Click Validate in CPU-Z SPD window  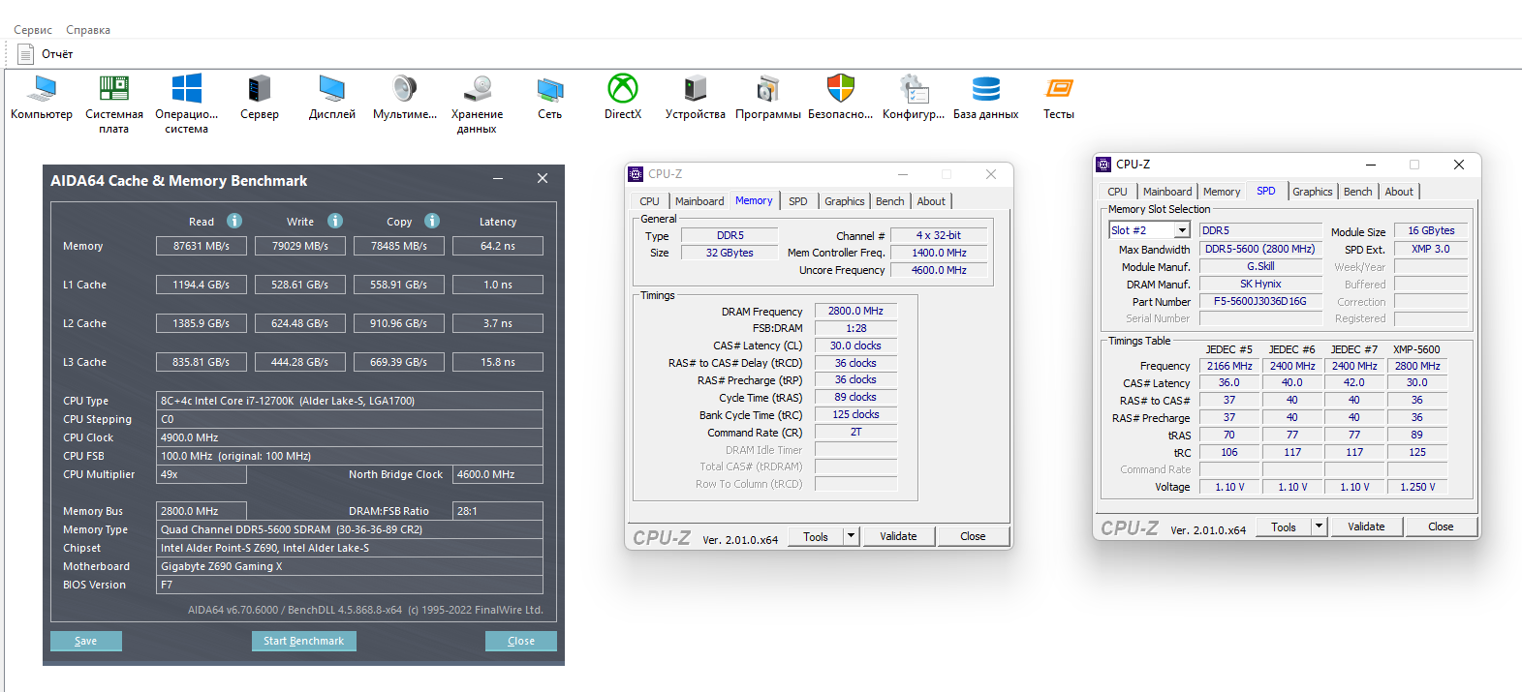1366,527
